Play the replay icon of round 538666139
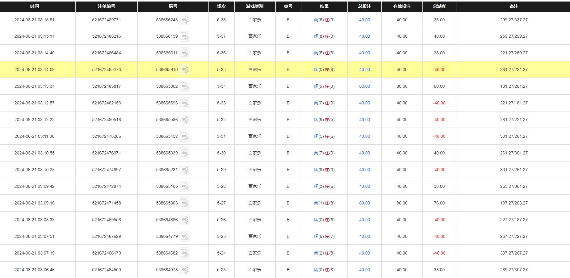The image size is (570, 278). (x=185, y=37)
